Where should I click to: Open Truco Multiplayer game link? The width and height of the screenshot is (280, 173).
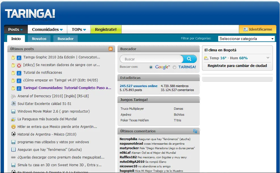(132, 109)
